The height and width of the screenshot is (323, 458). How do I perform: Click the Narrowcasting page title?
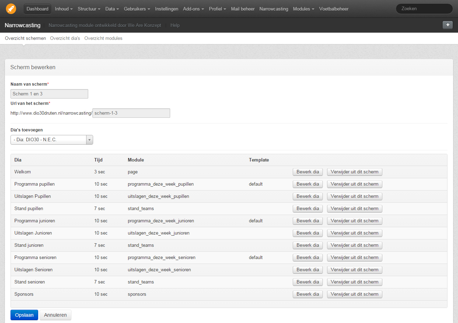pos(22,25)
